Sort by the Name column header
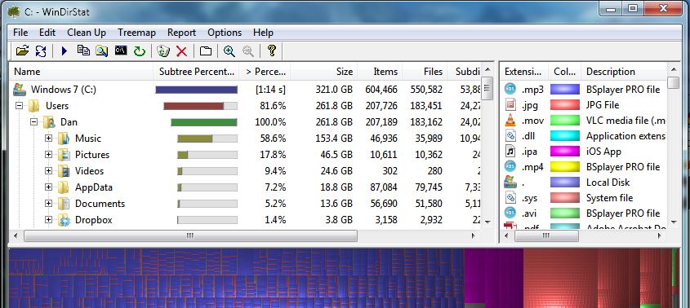 [x=81, y=72]
